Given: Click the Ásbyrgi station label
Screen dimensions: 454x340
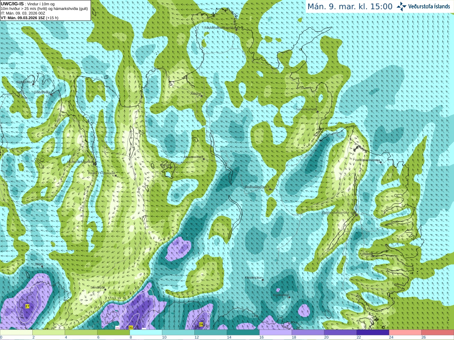Looking at the screenshot, I should tap(195, 94).
